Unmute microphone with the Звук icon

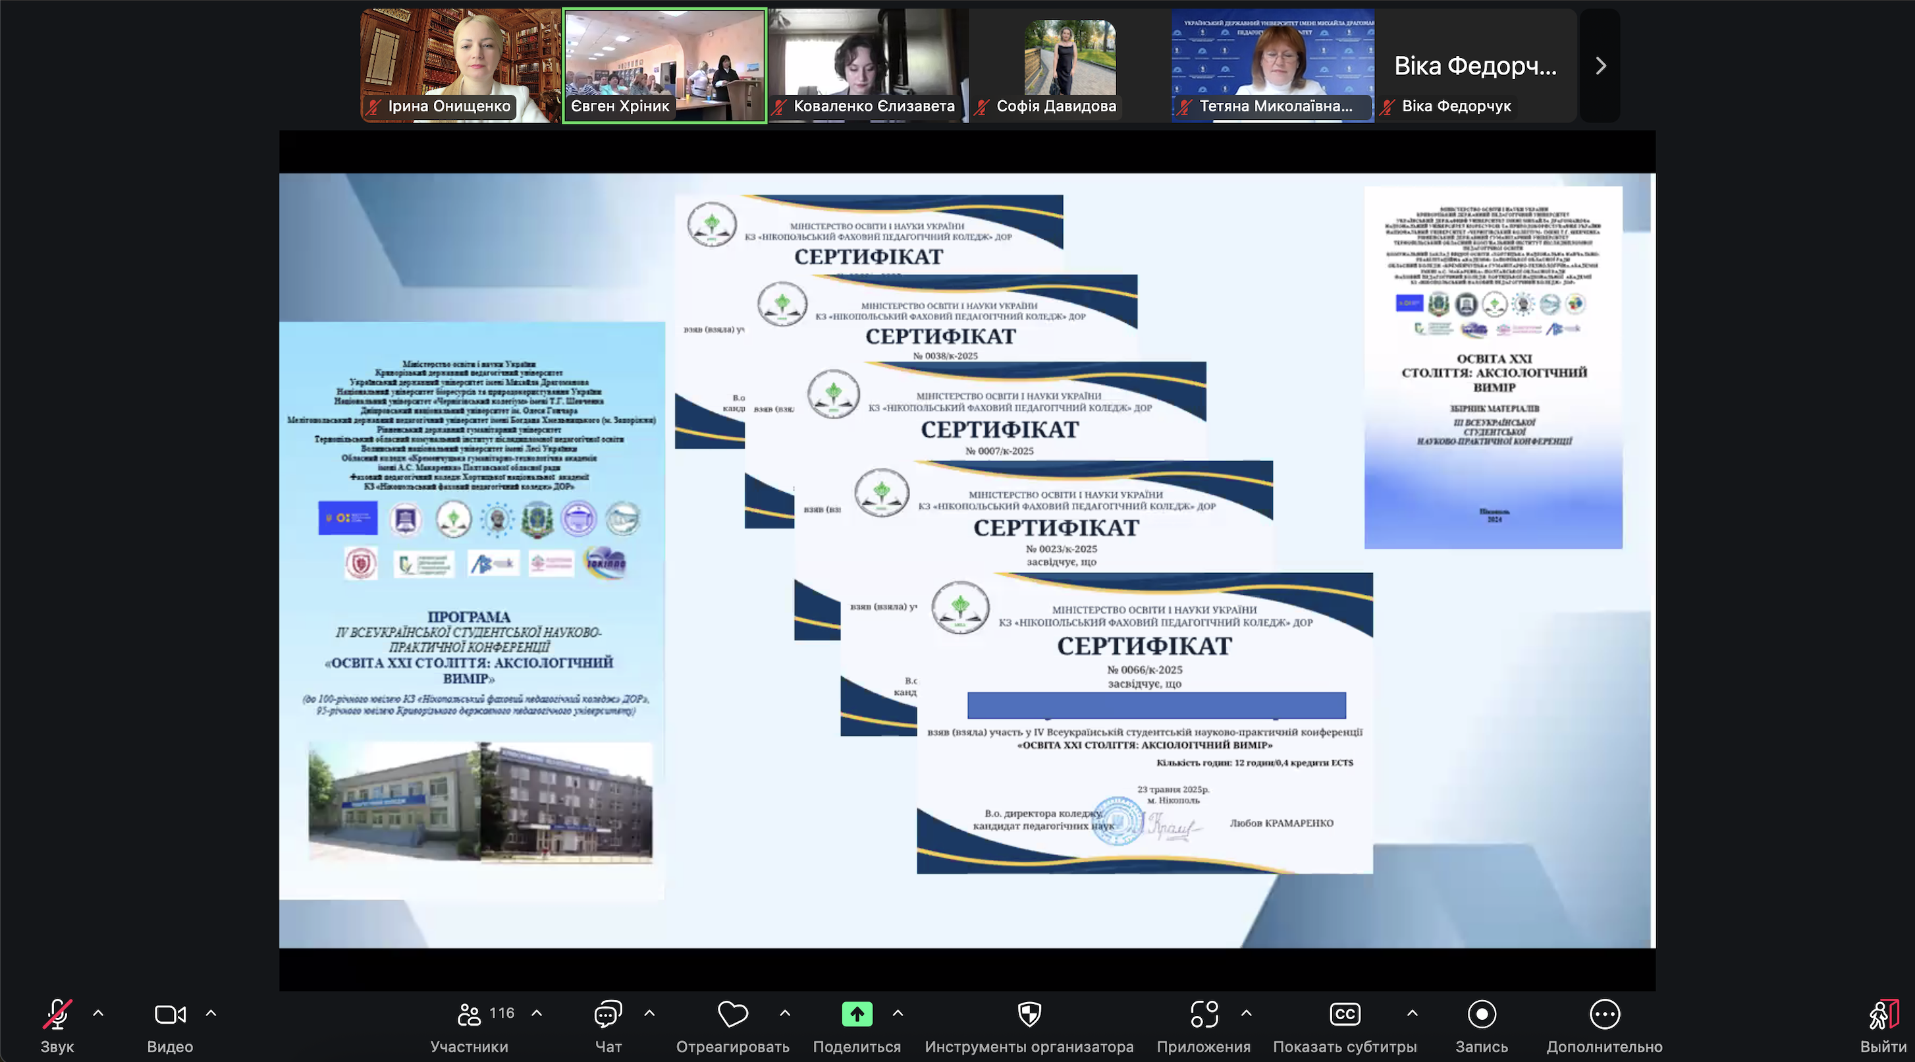tap(57, 1015)
